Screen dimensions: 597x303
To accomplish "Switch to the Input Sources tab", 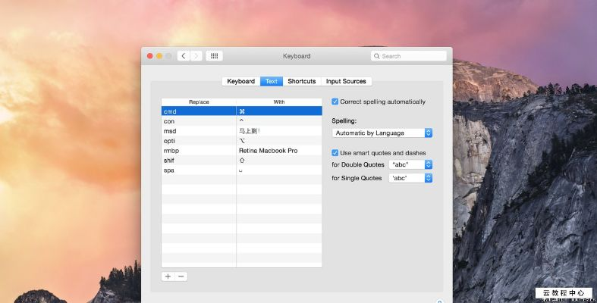I will pyautogui.click(x=346, y=81).
